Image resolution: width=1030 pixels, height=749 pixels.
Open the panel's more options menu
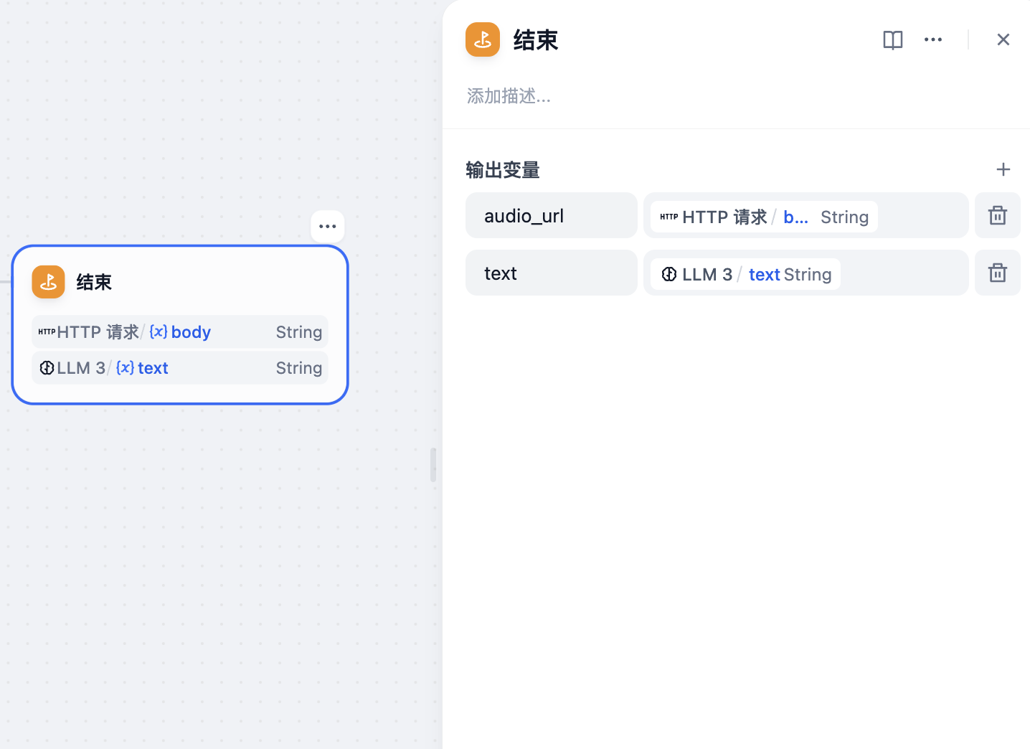933,39
